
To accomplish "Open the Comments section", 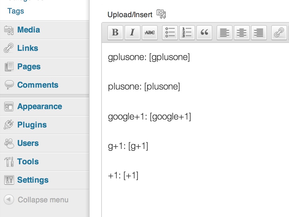I will pos(38,85).
